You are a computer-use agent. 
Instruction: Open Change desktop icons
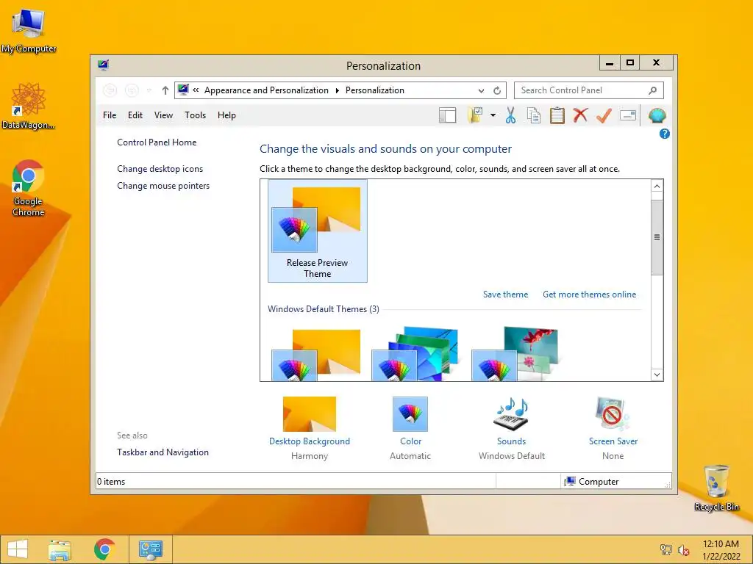point(160,169)
